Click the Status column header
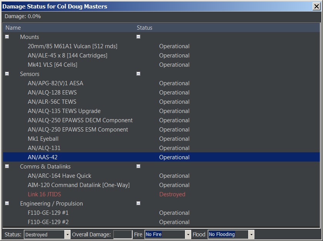 [228, 28]
